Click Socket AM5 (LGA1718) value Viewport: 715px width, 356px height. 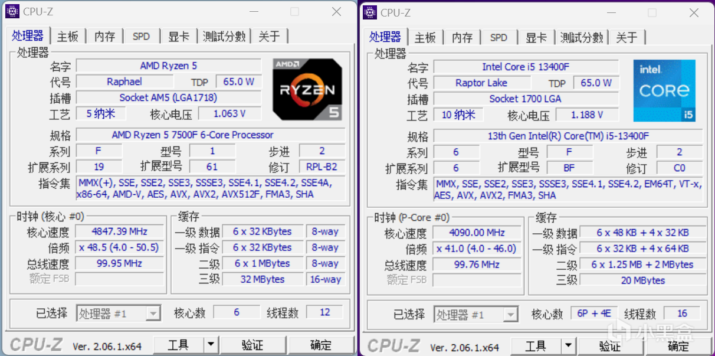[x=169, y=97]
